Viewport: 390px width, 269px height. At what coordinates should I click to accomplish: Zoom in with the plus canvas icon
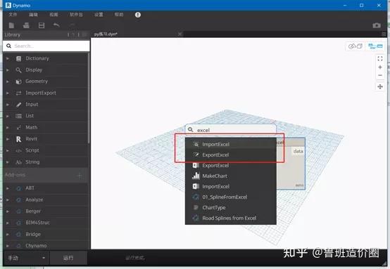380,67
